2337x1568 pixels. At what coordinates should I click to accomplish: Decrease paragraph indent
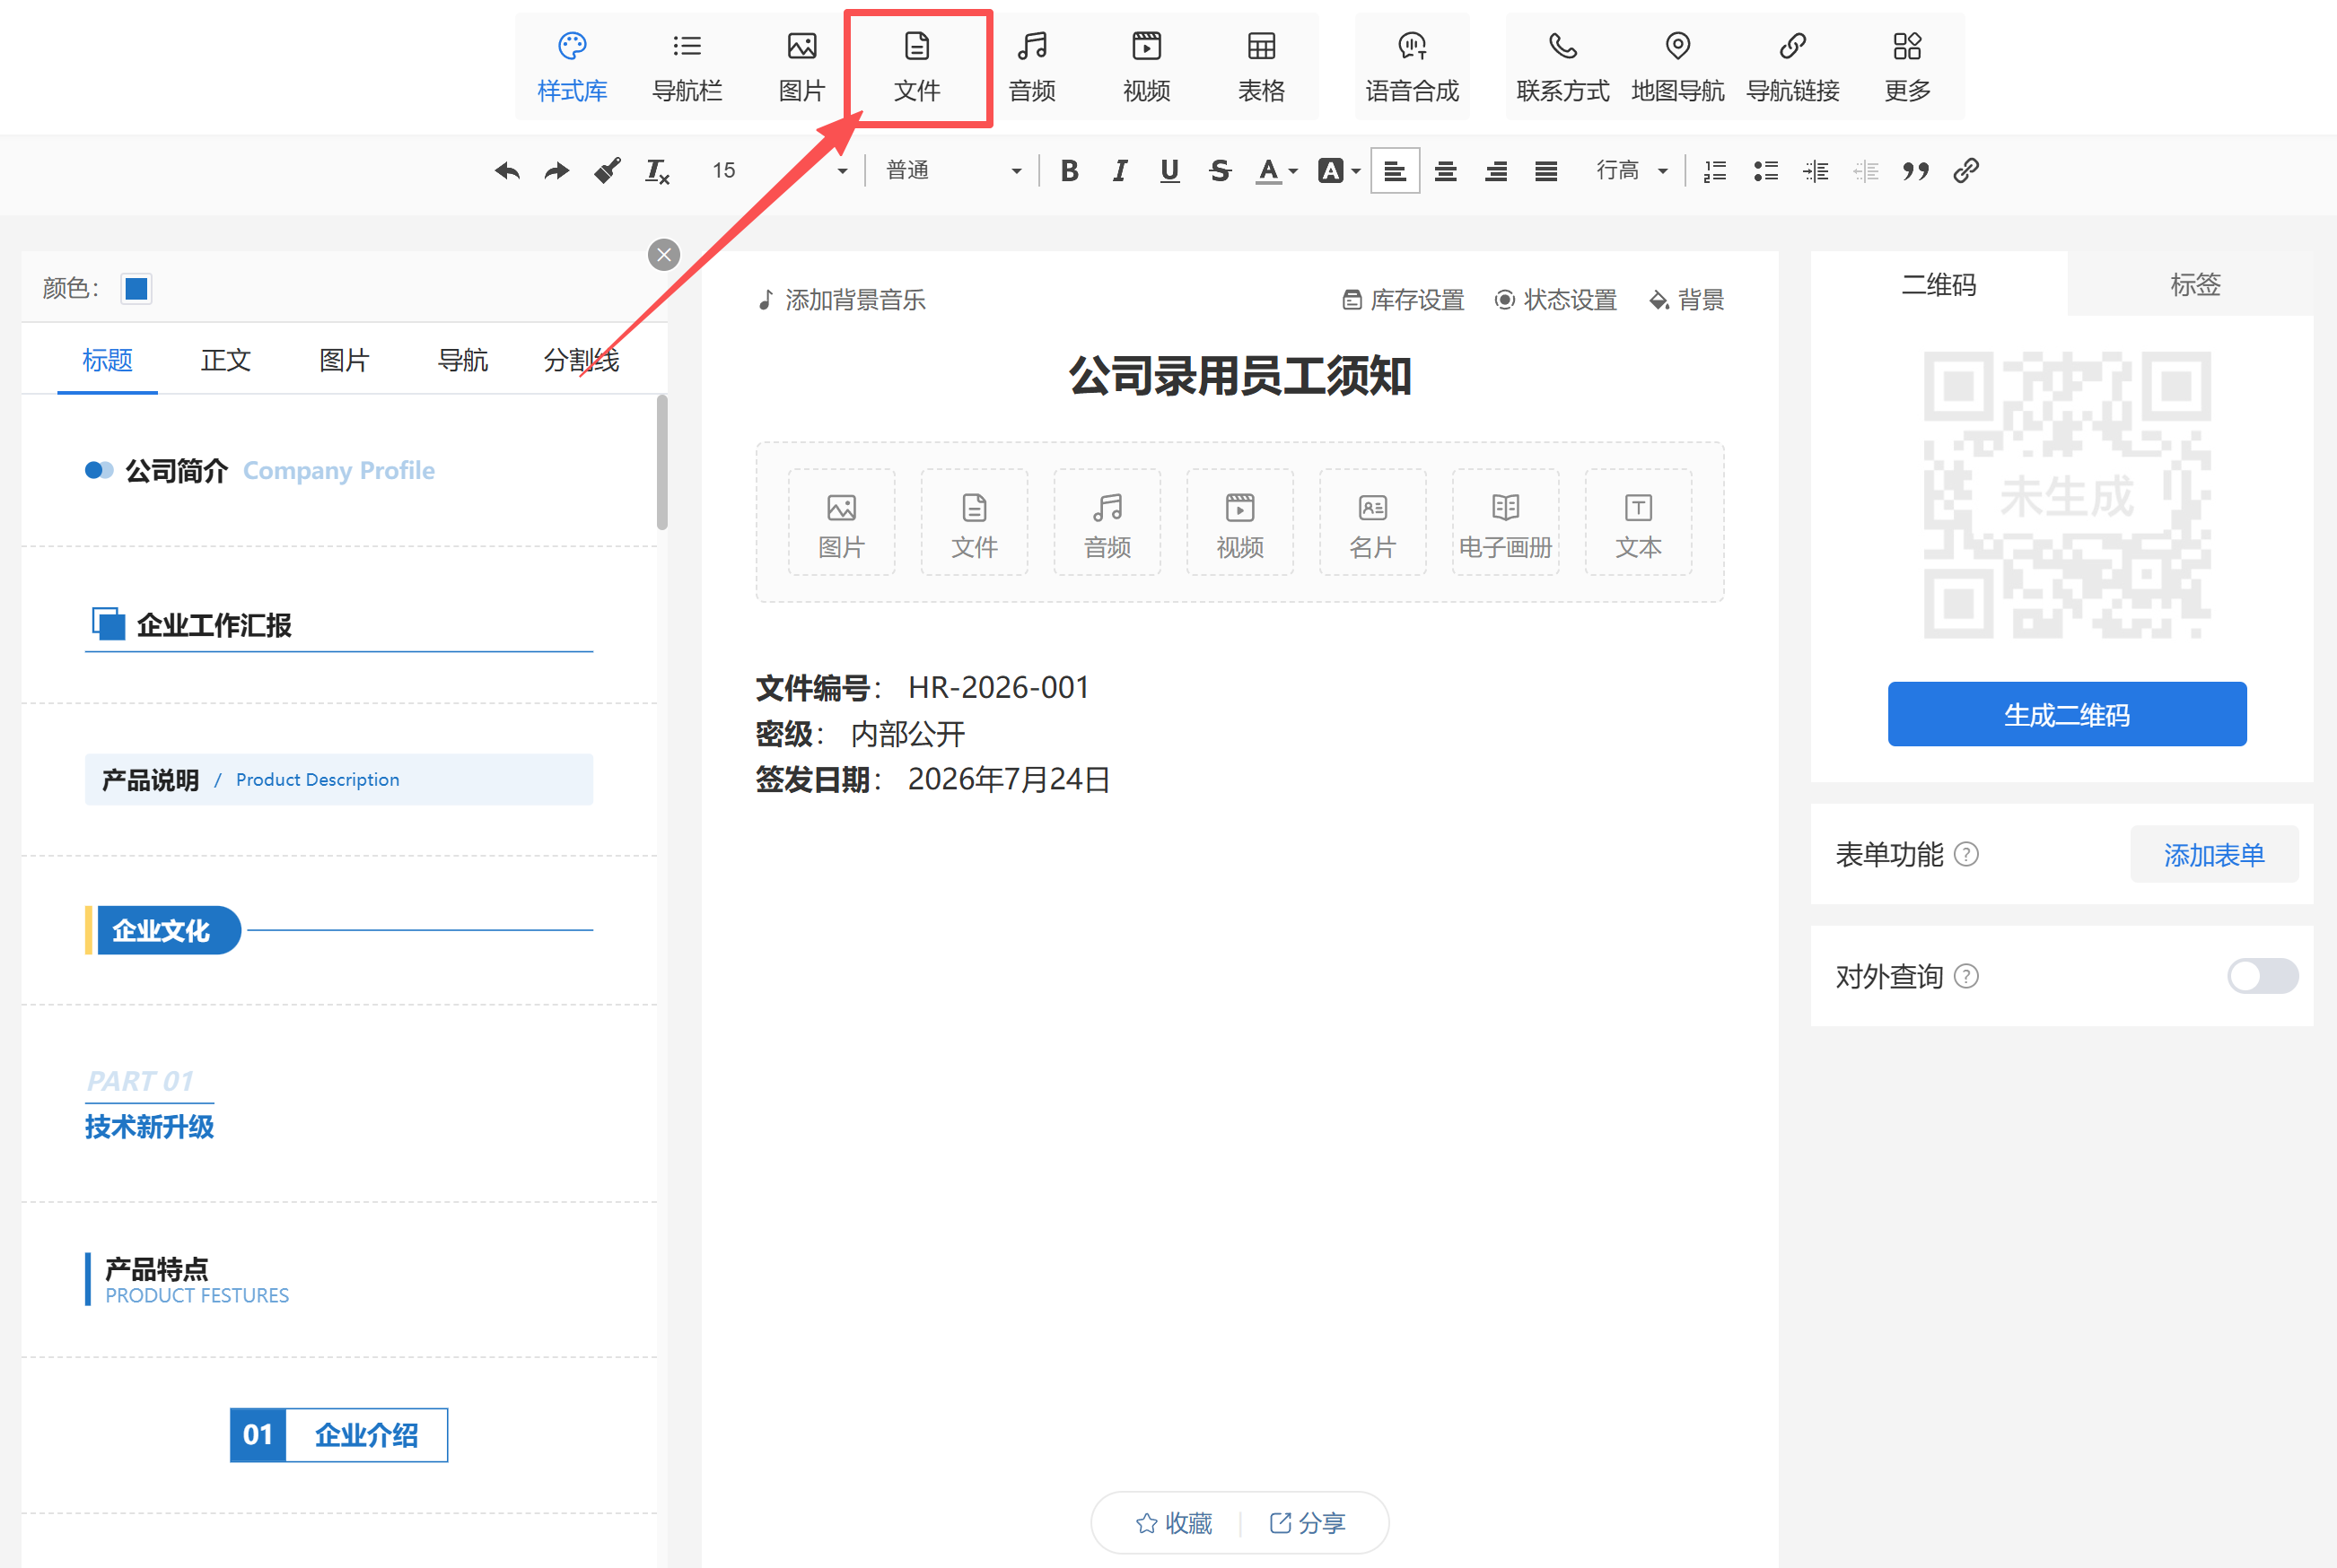[x=1866, y=171]
